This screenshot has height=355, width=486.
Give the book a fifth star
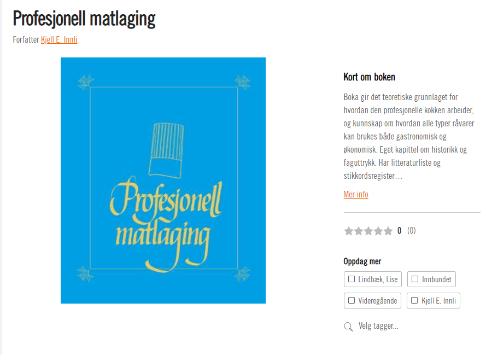click(388, 231)
